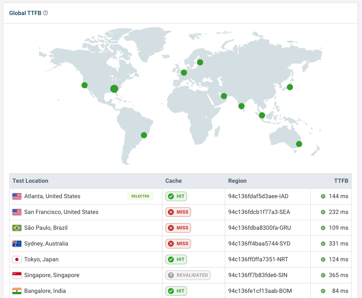Select the Tokyo dot on the map
This screenshot has width=362, height=298.
tap(290, 87)
